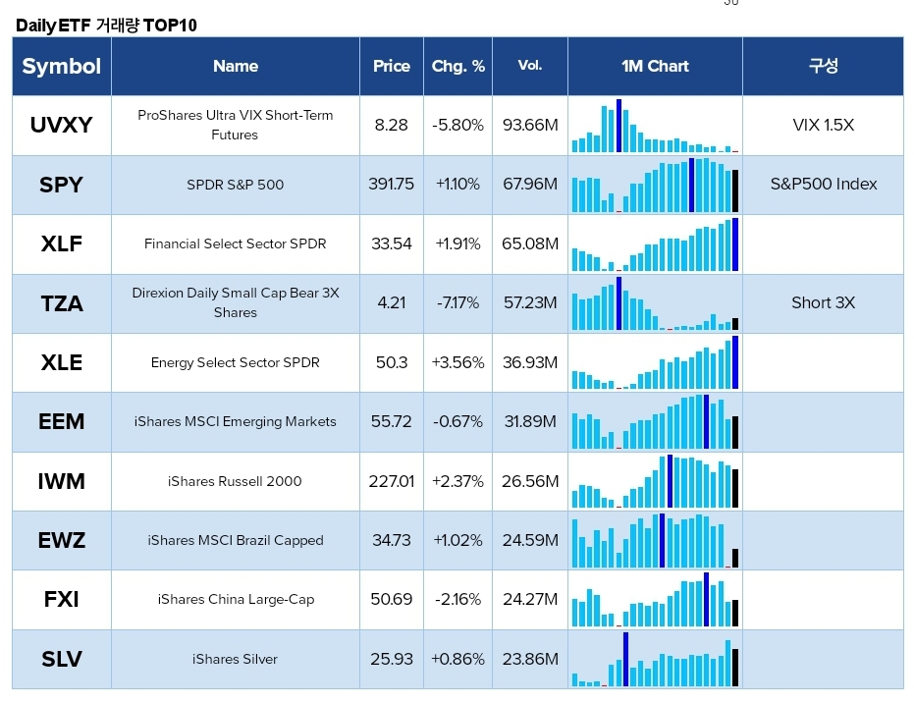Viewport: 914px width, 703px height.
Task: Click the VIX 1.5X composition cell
Action: point(823,126)
